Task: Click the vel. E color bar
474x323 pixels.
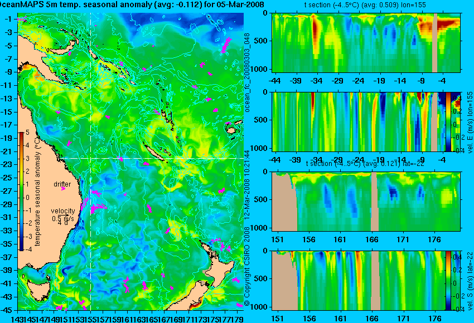Action: point(448,121)
